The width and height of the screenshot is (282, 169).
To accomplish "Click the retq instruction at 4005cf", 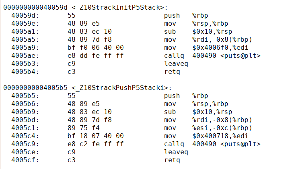I will tap(172, 160).
